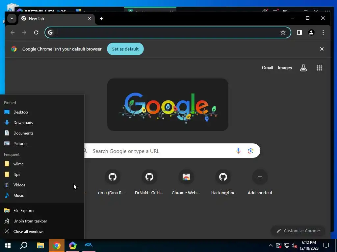Open taskbar search magnifier

tap(24, 245)
